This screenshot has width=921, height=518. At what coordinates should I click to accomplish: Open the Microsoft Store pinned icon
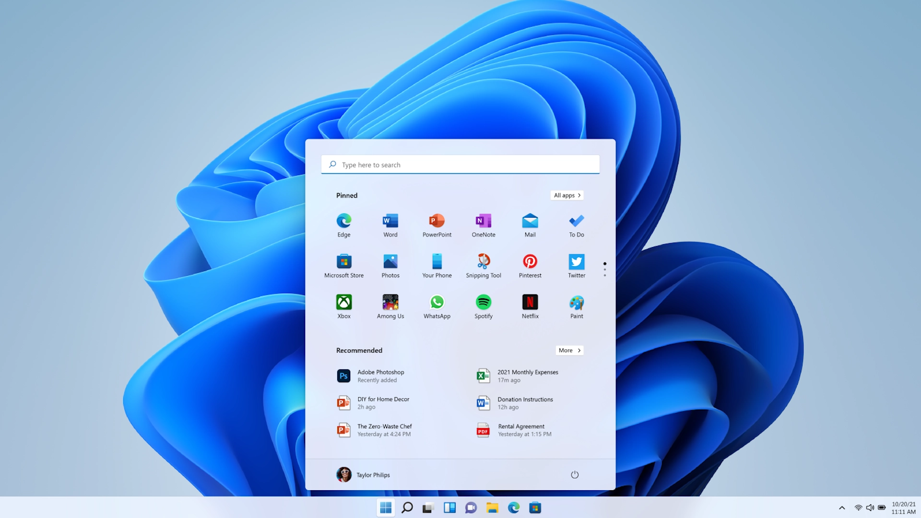343,266
